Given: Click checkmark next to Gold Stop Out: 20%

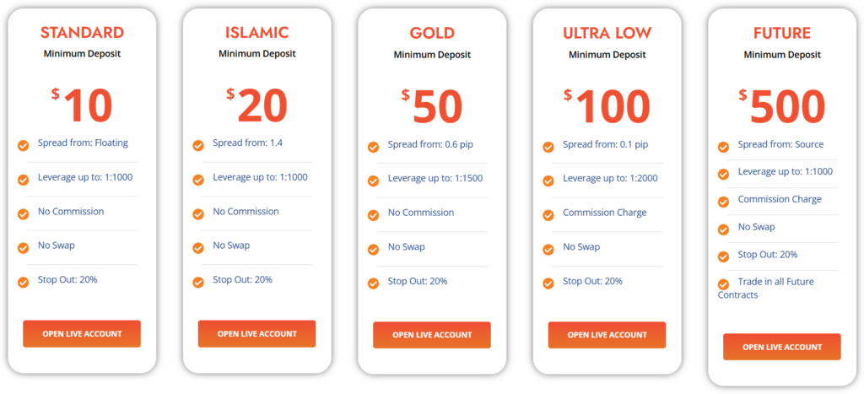Looking at the screenshot, I should point(373,283).
